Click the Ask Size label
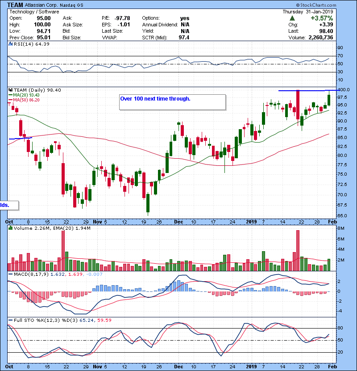This screenshot has height=371, width=357. point(73,25)
